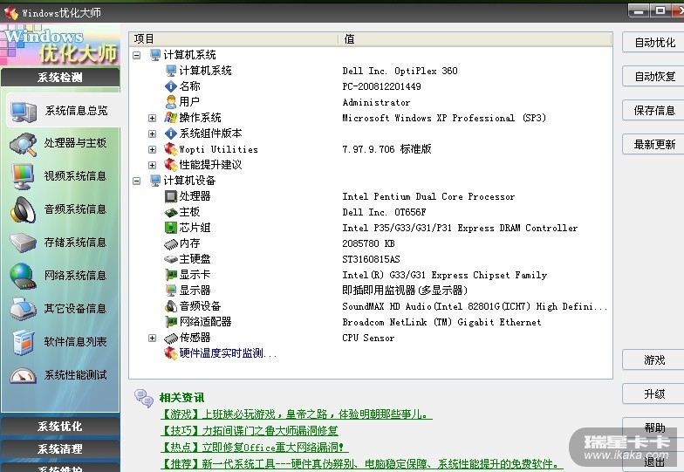
Task: Open 处理器与主板 magnifier icon
Action: pyautogui.click(x=23, y=145)
